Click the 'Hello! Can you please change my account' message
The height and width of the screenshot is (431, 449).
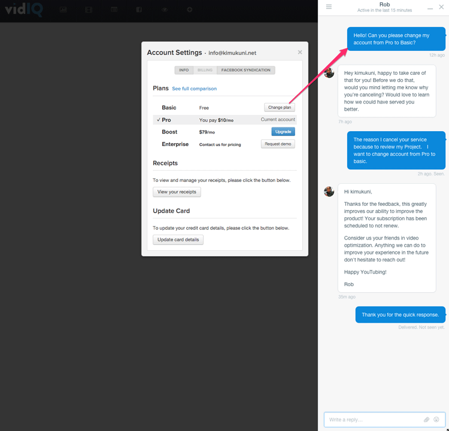click(396, 39)
